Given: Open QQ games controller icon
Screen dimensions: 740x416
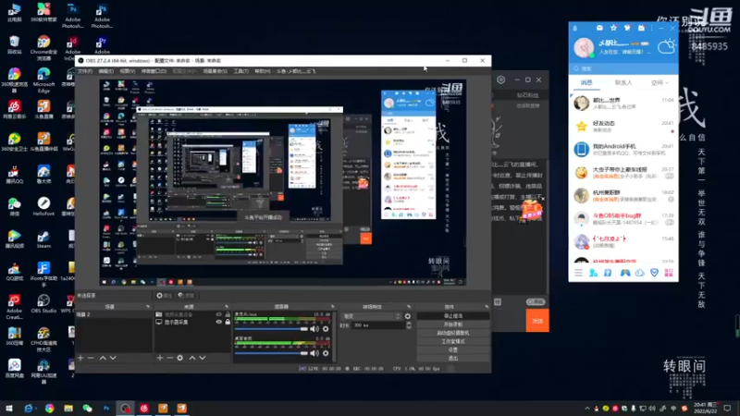Looking at the screenshot, I should pos(625,273).
